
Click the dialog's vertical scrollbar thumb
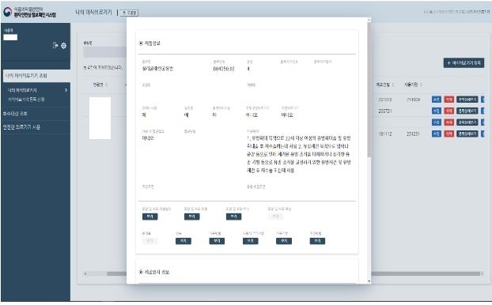(x=369, y=89)
